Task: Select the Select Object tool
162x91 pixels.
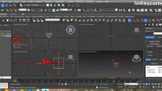Action: 29,10
